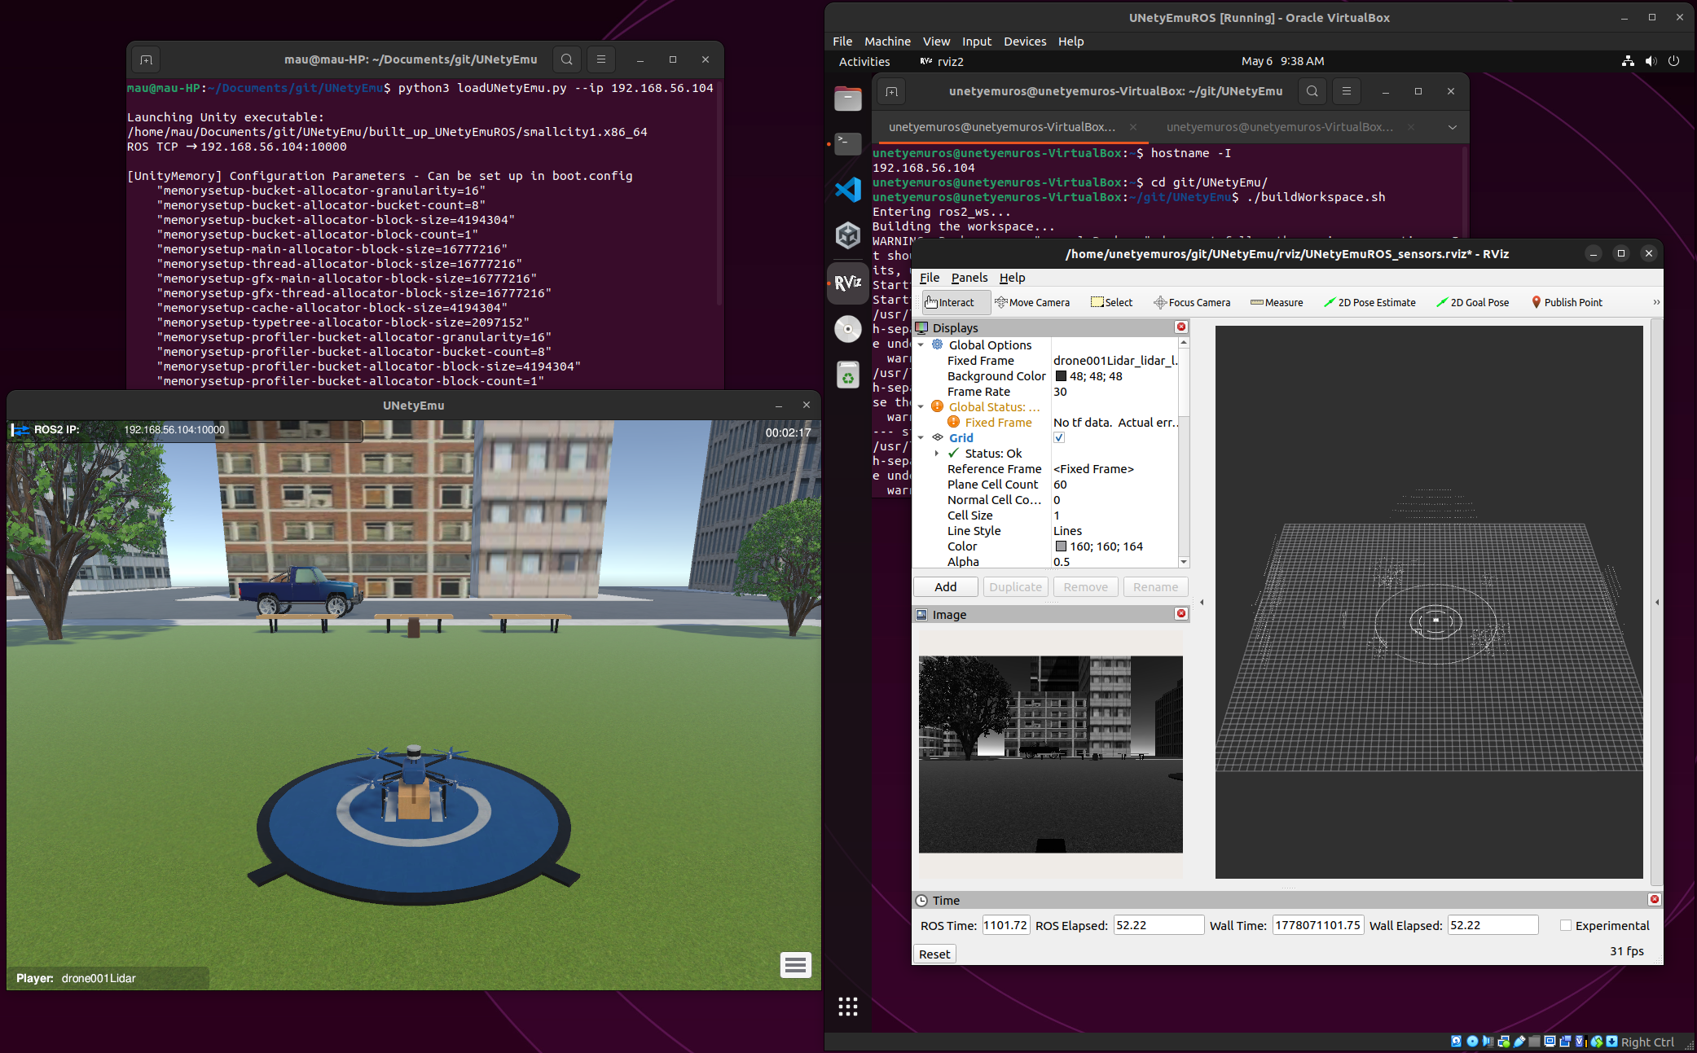Open the terminal tabs dropdown arrow
Image resolution: width=1697 pixels, height=1053 pixels.
[x=1452, y=127]
